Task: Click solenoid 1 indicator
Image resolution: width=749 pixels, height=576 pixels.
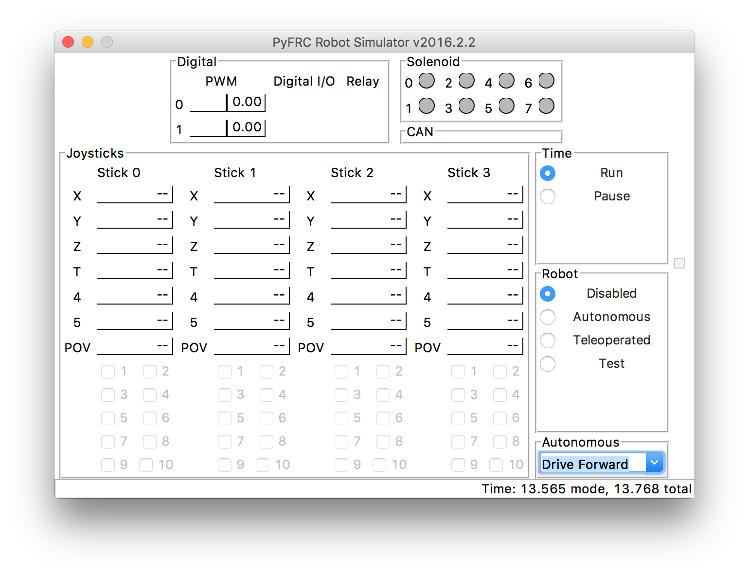Action: 427,106
